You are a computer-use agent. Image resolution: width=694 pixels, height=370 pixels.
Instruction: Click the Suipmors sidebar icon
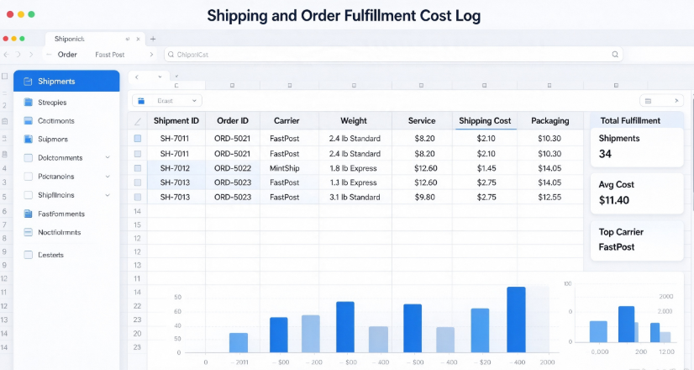[29, 139]
